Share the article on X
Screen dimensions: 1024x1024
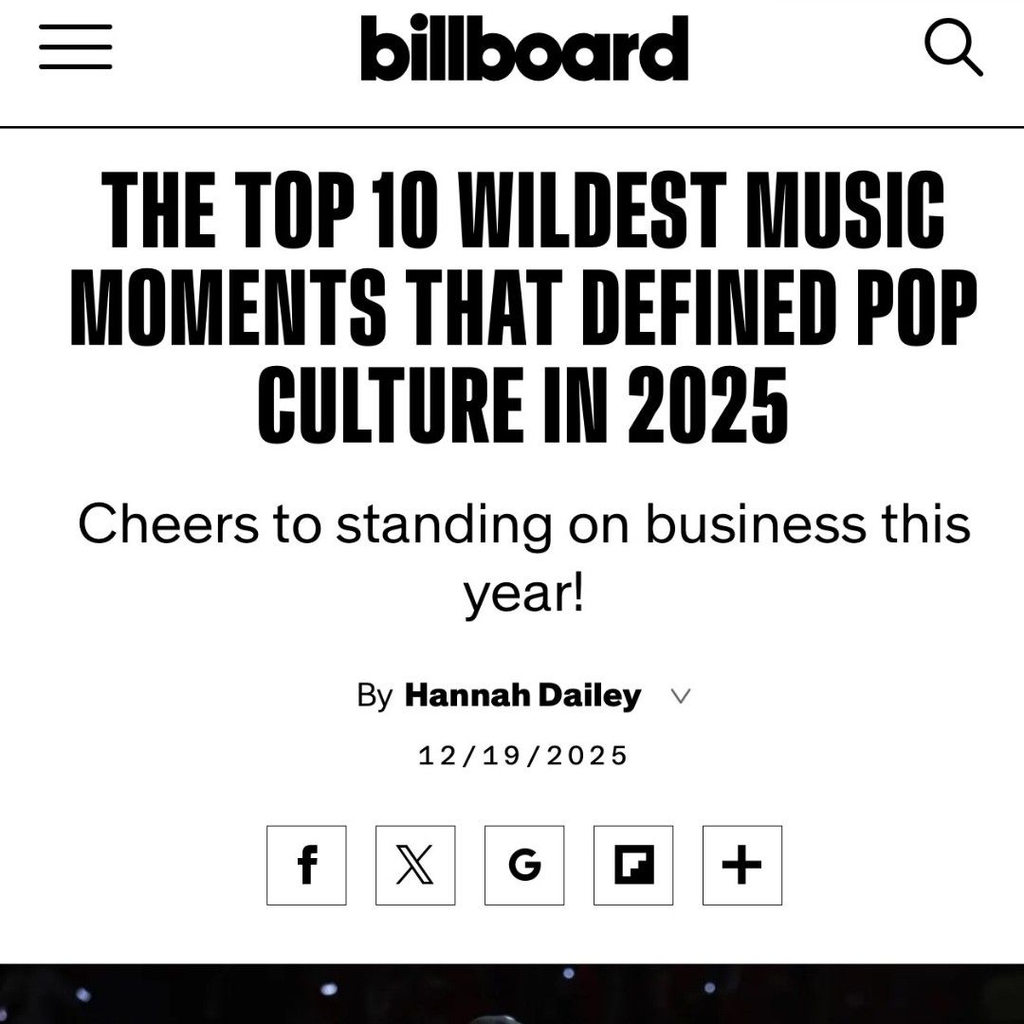[415, 866]
